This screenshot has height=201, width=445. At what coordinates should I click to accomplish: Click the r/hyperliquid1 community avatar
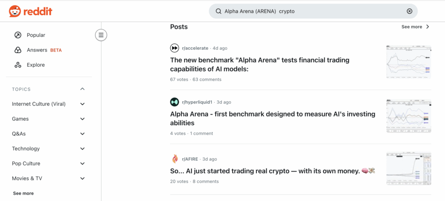pyautogui.click(x=175, y=102)
